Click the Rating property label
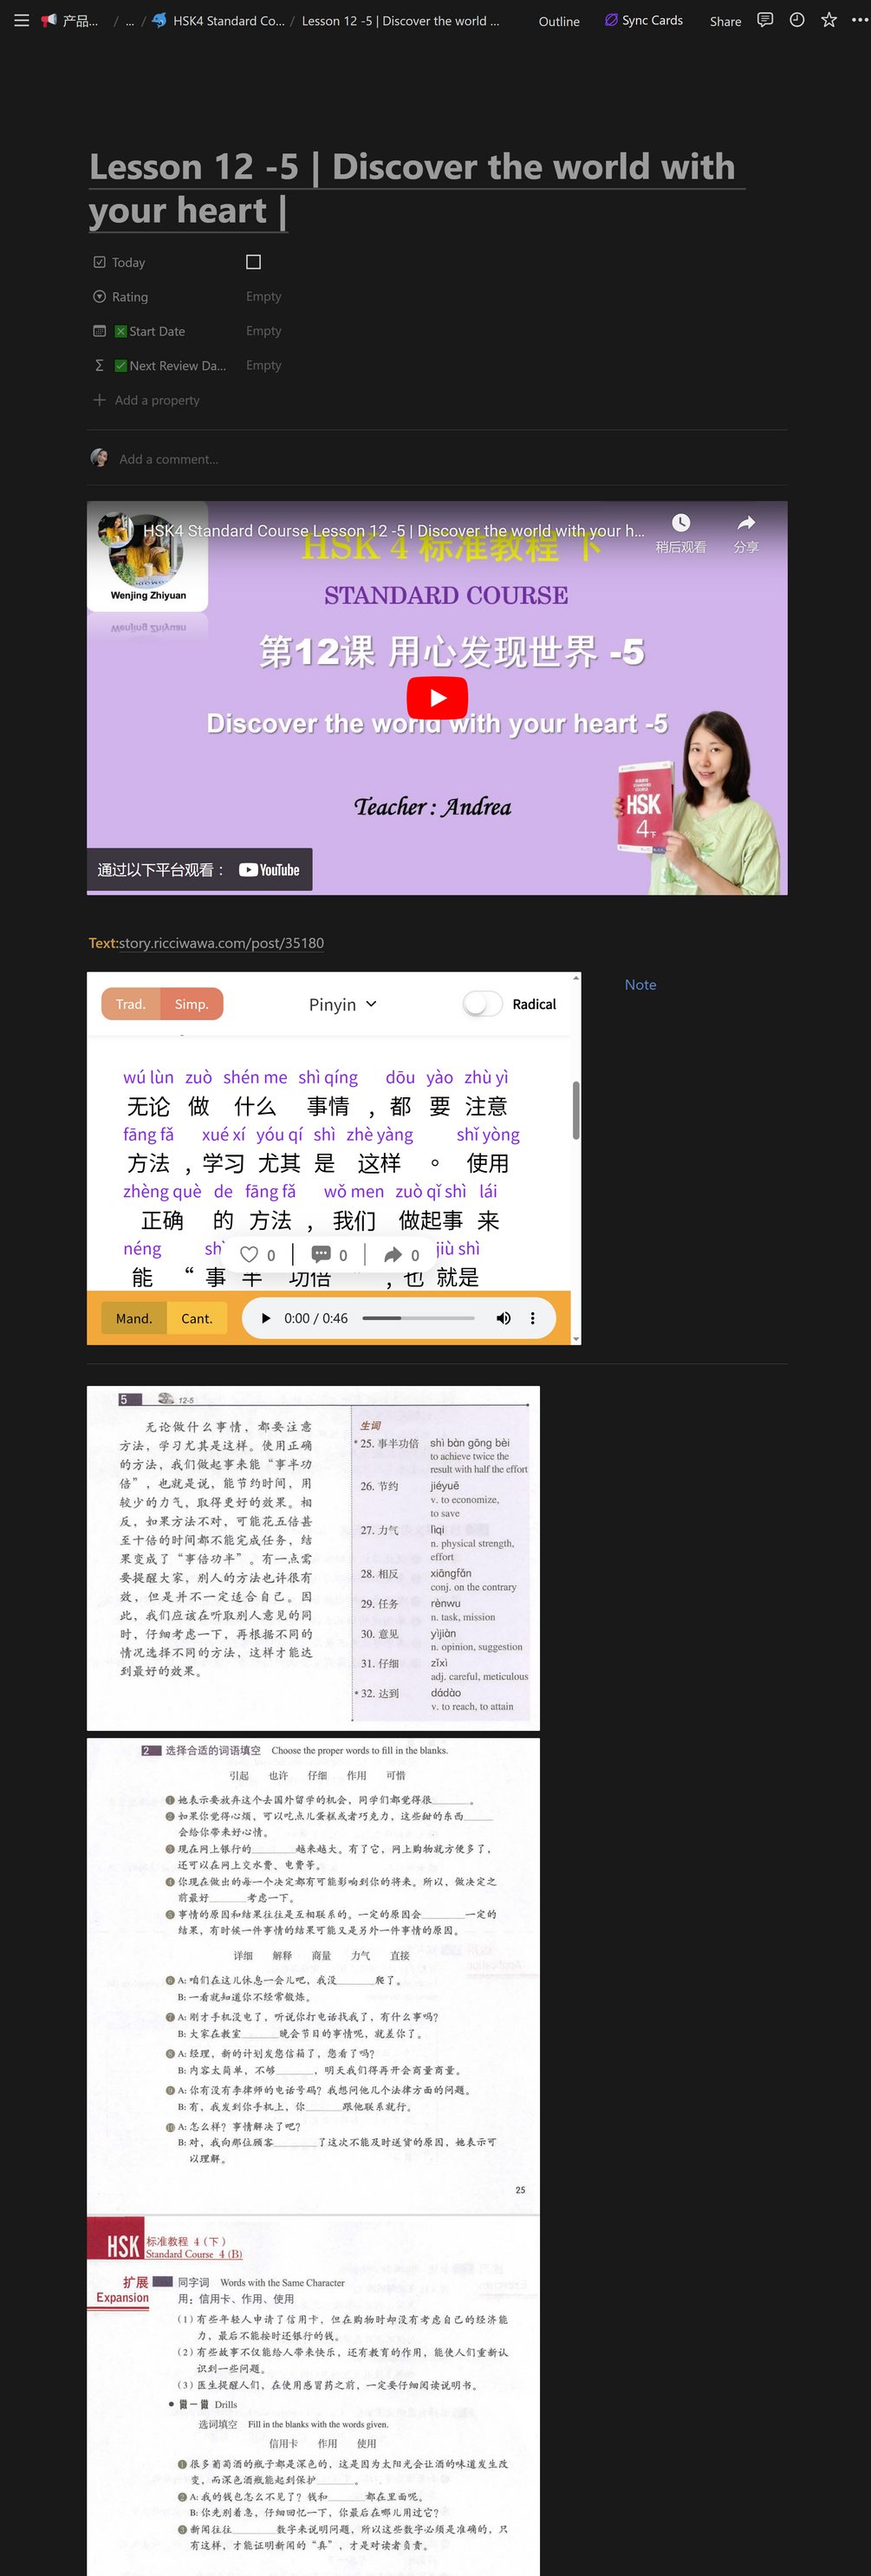871x2576 pixels. click(x=129, y=297)
